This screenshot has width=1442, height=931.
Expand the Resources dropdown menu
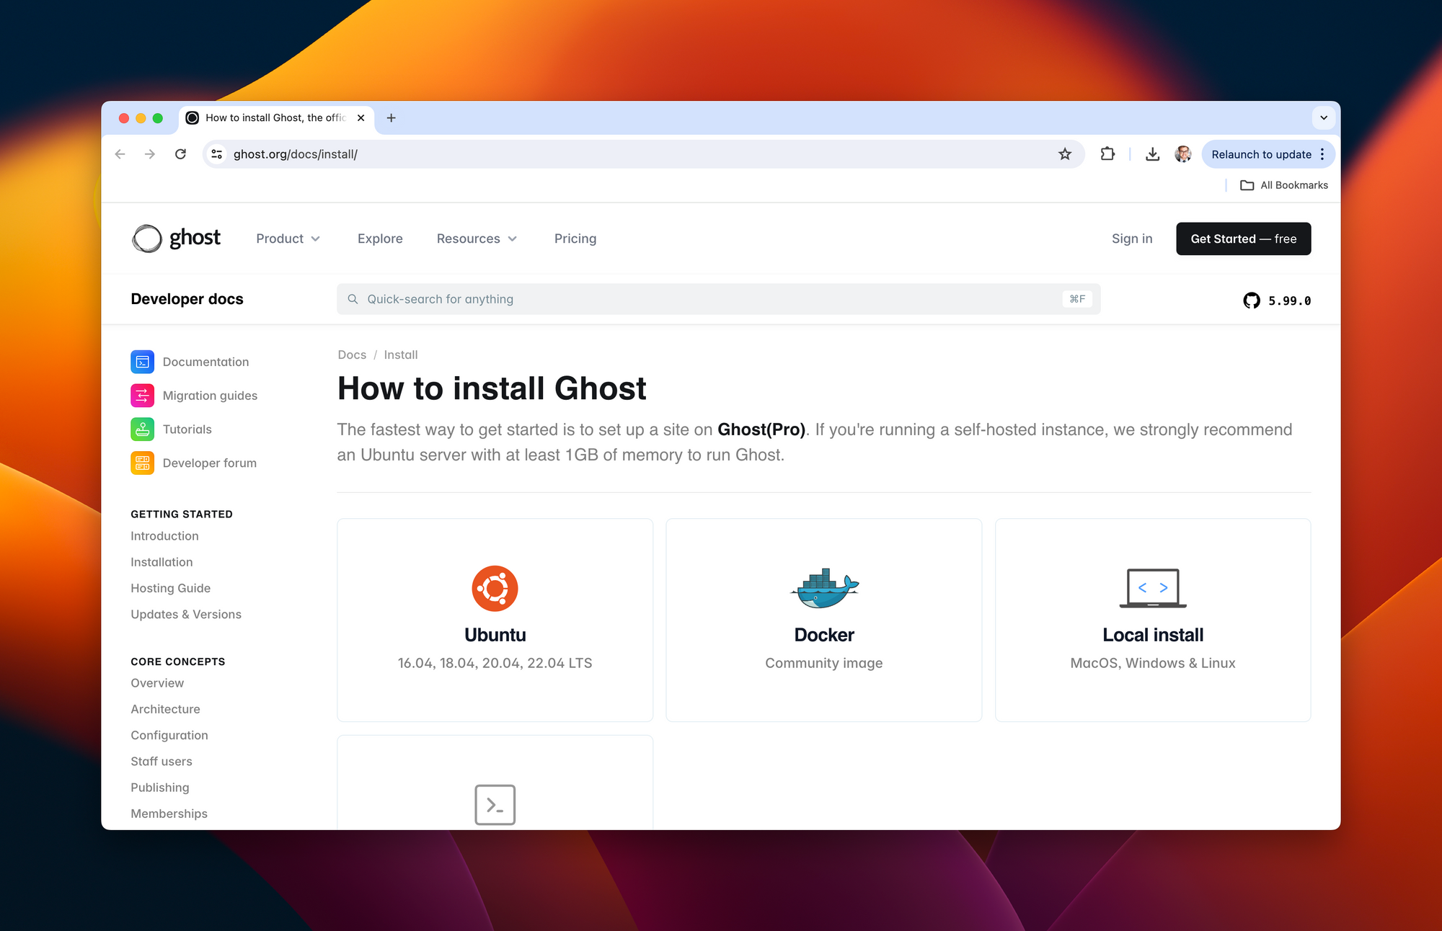pos(477,239)
